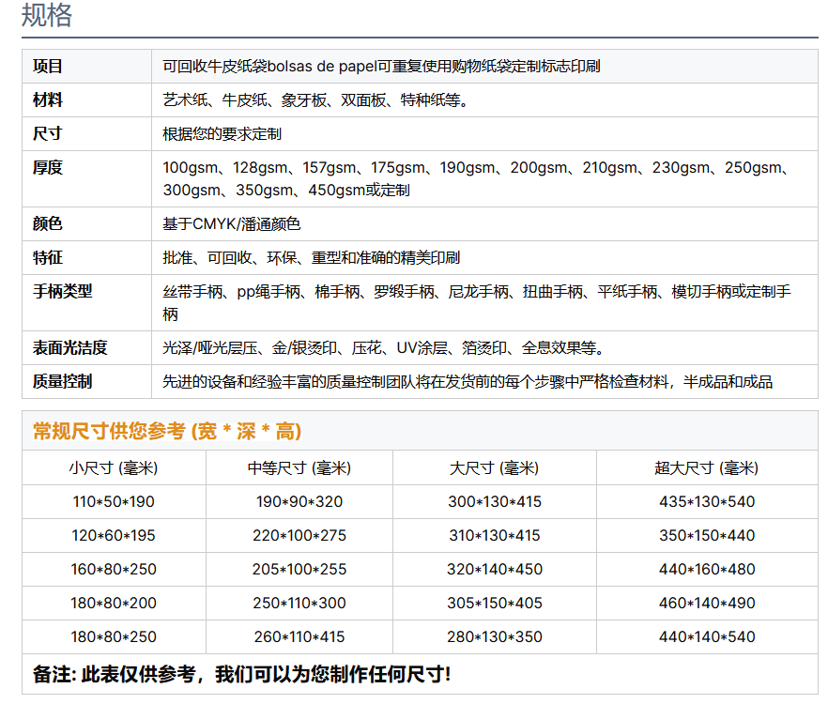Click the orange 常规尺寸供您参考 heading
This screenshot has height=704, width=828.
tap(167, 431)
